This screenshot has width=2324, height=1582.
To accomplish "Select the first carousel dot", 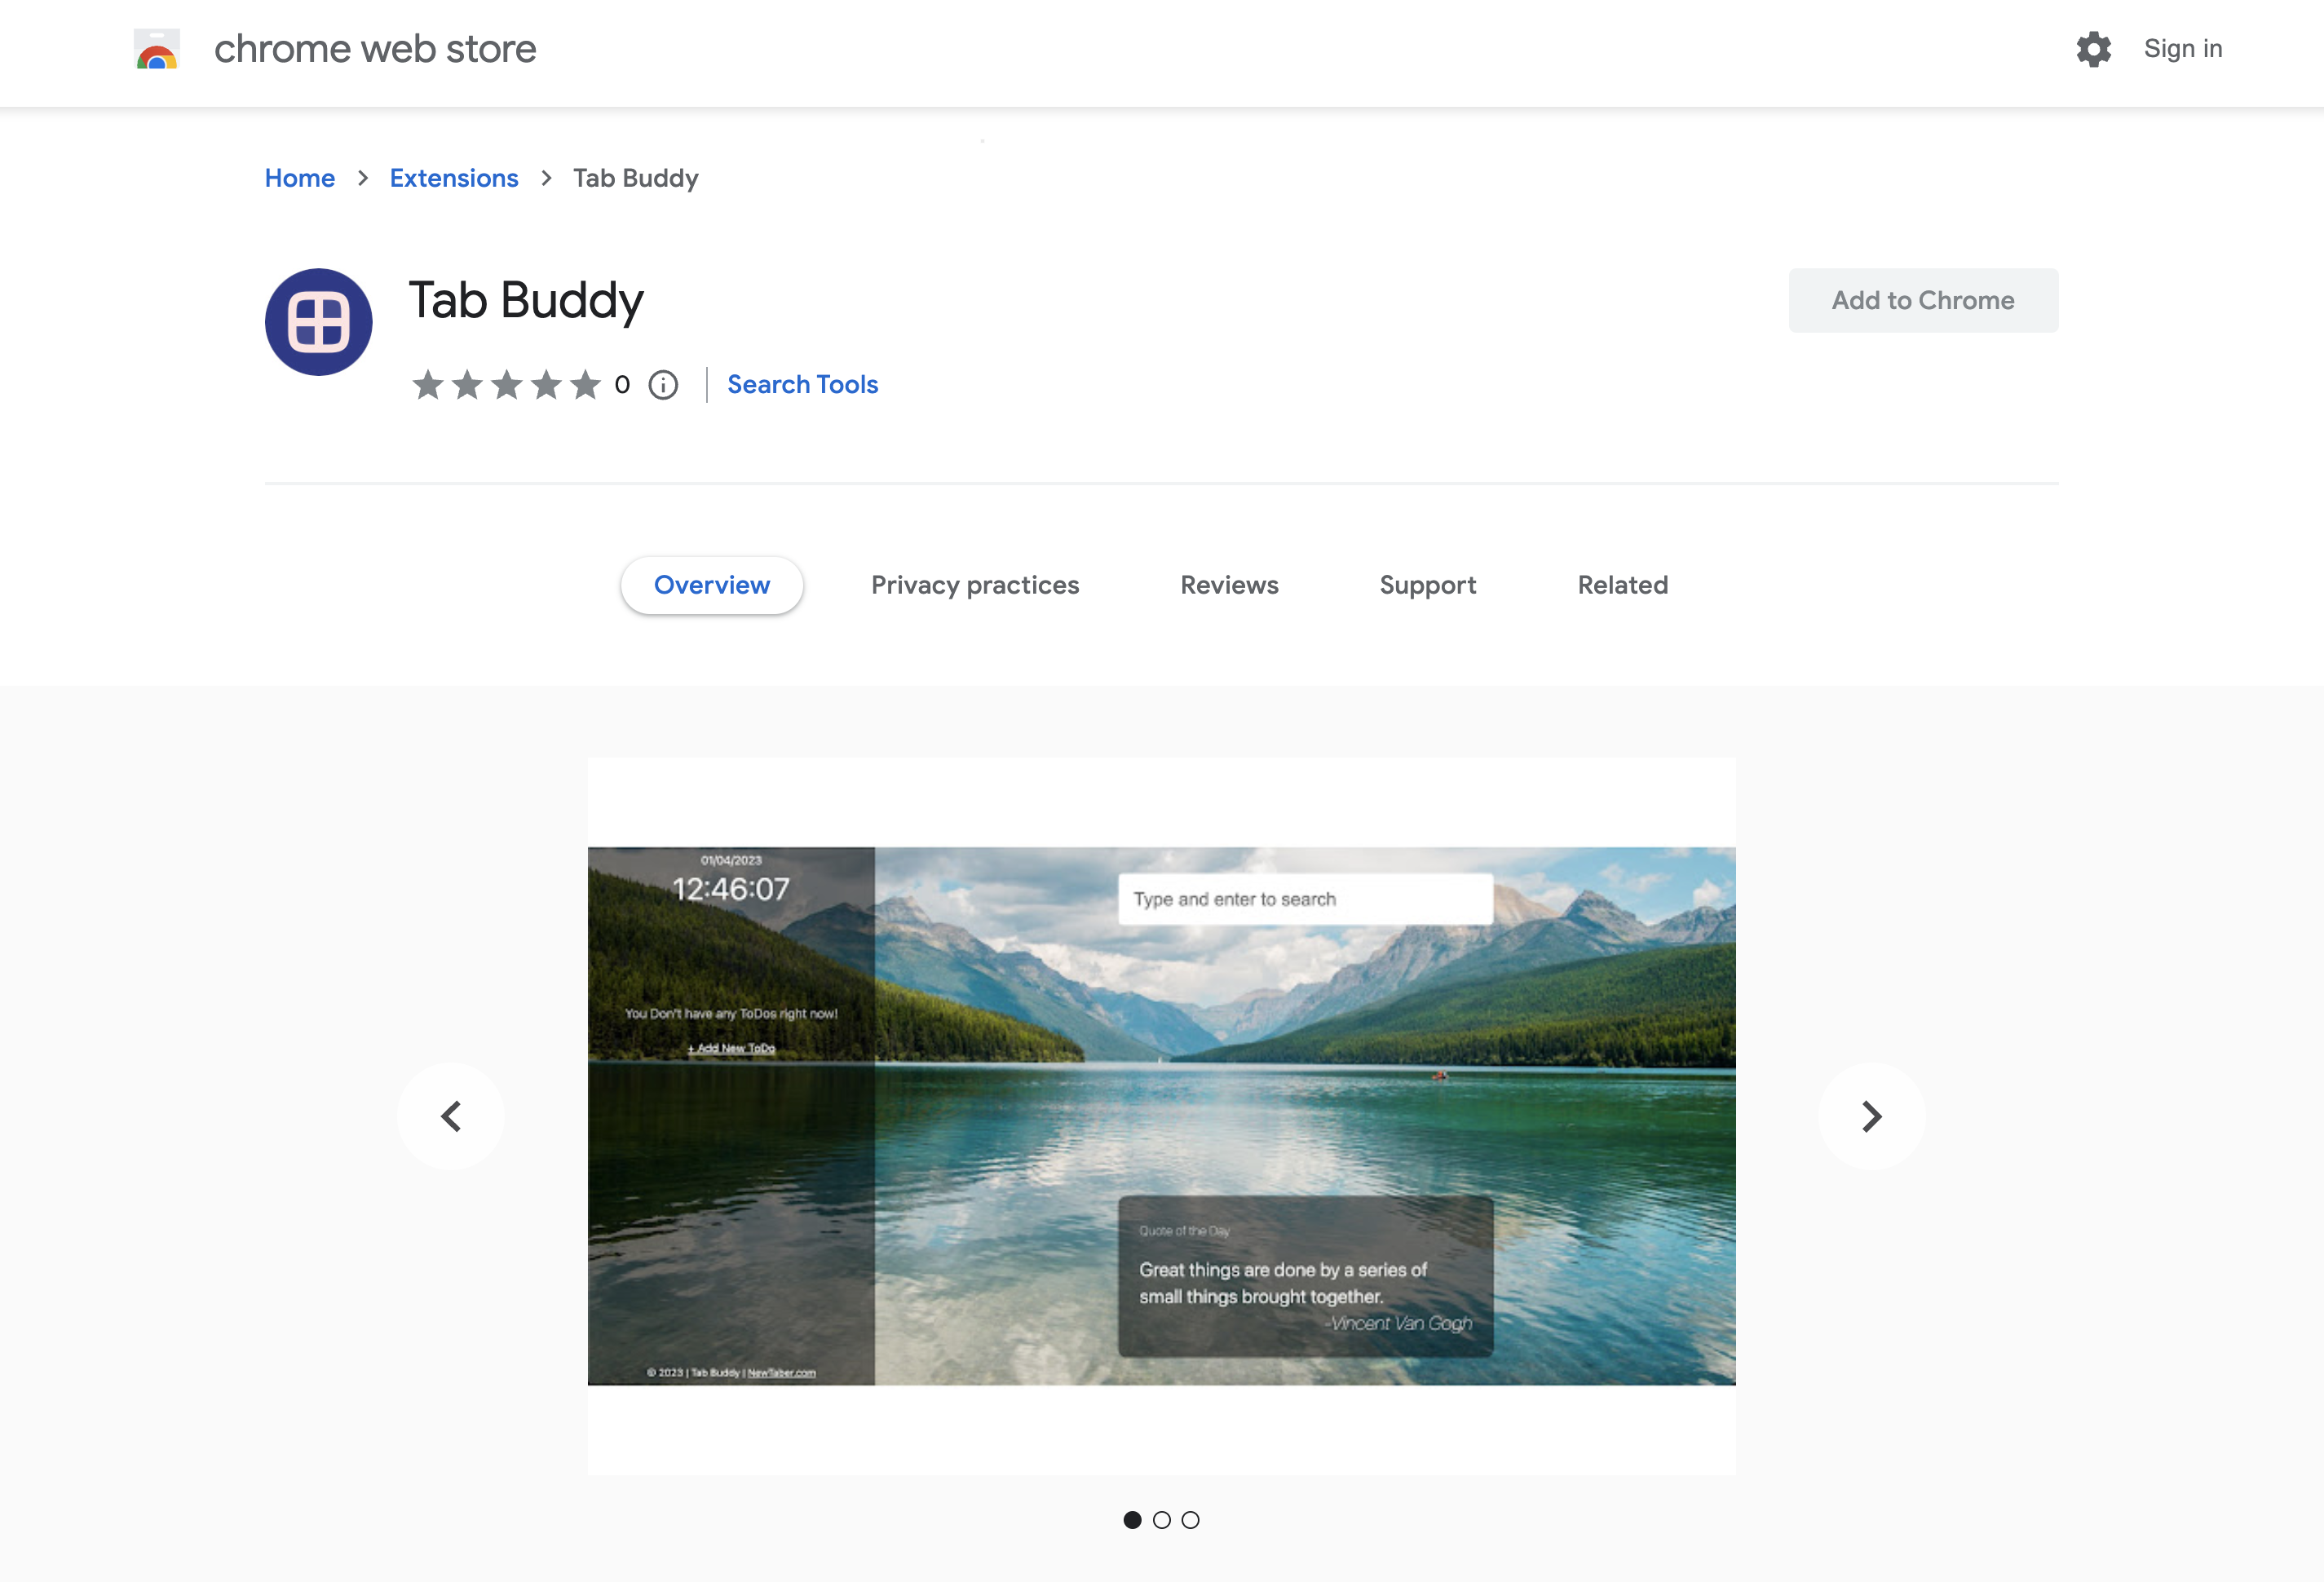I will pos(1132,1520).
